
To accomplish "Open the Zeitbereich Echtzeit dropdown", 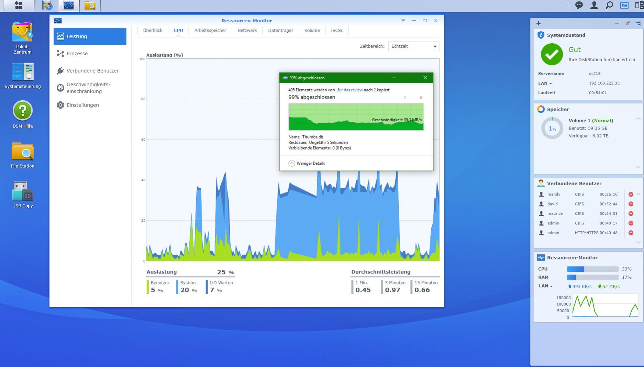I will 414,46.
